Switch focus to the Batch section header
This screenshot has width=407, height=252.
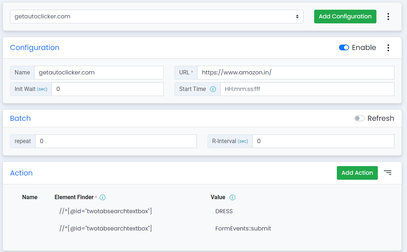click(x=20, y=118)
